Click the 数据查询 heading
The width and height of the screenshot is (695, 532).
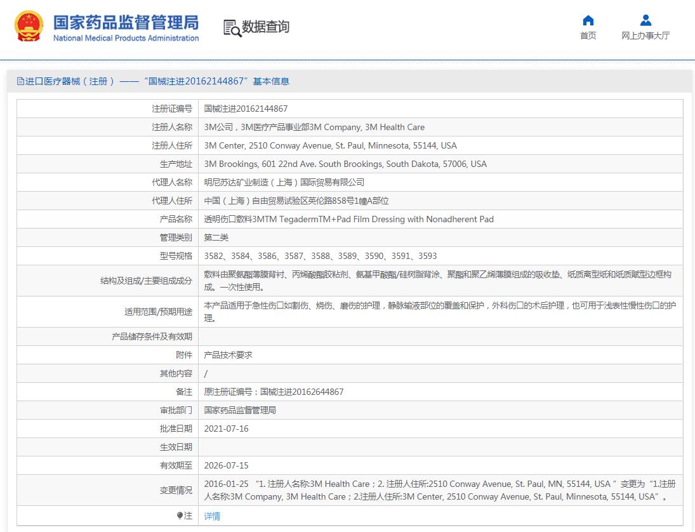point(265,27)
